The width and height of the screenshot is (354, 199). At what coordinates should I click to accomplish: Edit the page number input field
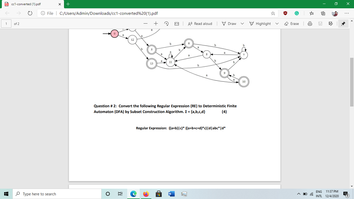[6, 24]
